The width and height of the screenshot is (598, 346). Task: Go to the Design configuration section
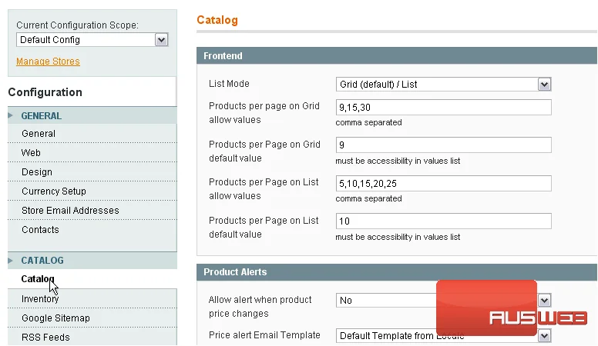(92, 172)
